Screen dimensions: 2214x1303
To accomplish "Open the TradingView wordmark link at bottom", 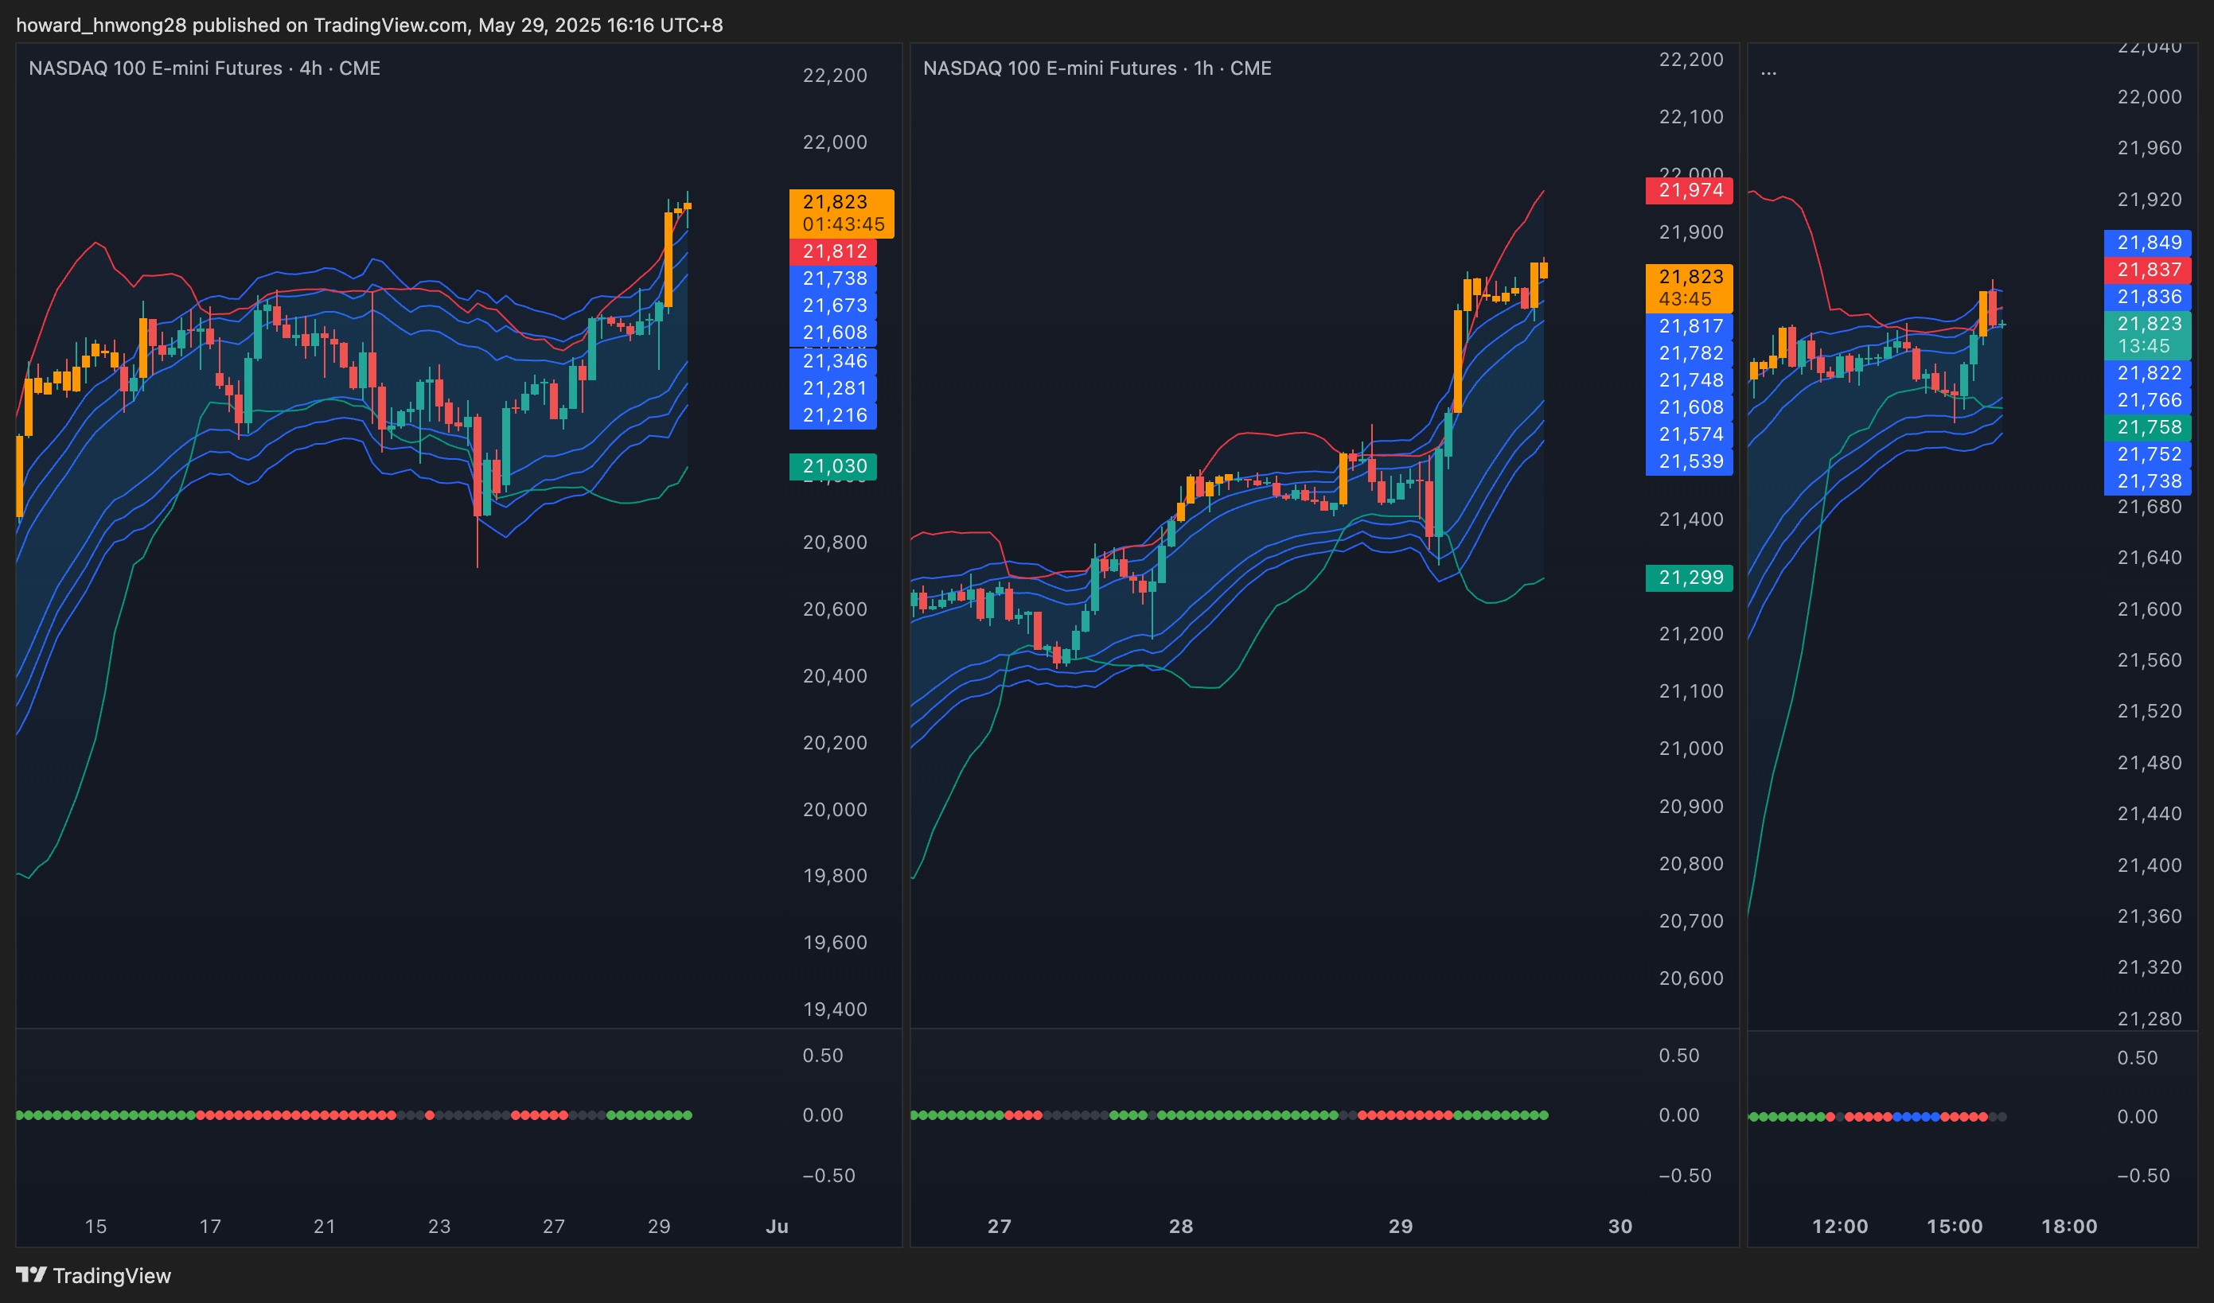I will [111, 1276].
